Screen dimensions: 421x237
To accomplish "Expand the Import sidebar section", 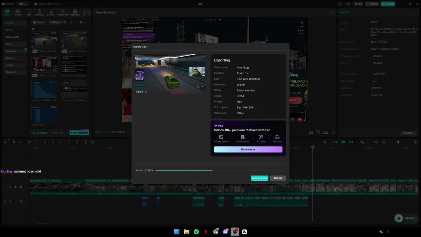I will tap(15, 23).
